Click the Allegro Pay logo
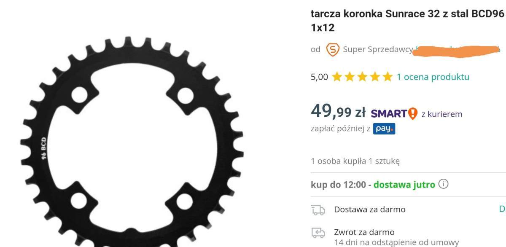The height and width of the screenshot is (247, 506). [x=384, y=129]
